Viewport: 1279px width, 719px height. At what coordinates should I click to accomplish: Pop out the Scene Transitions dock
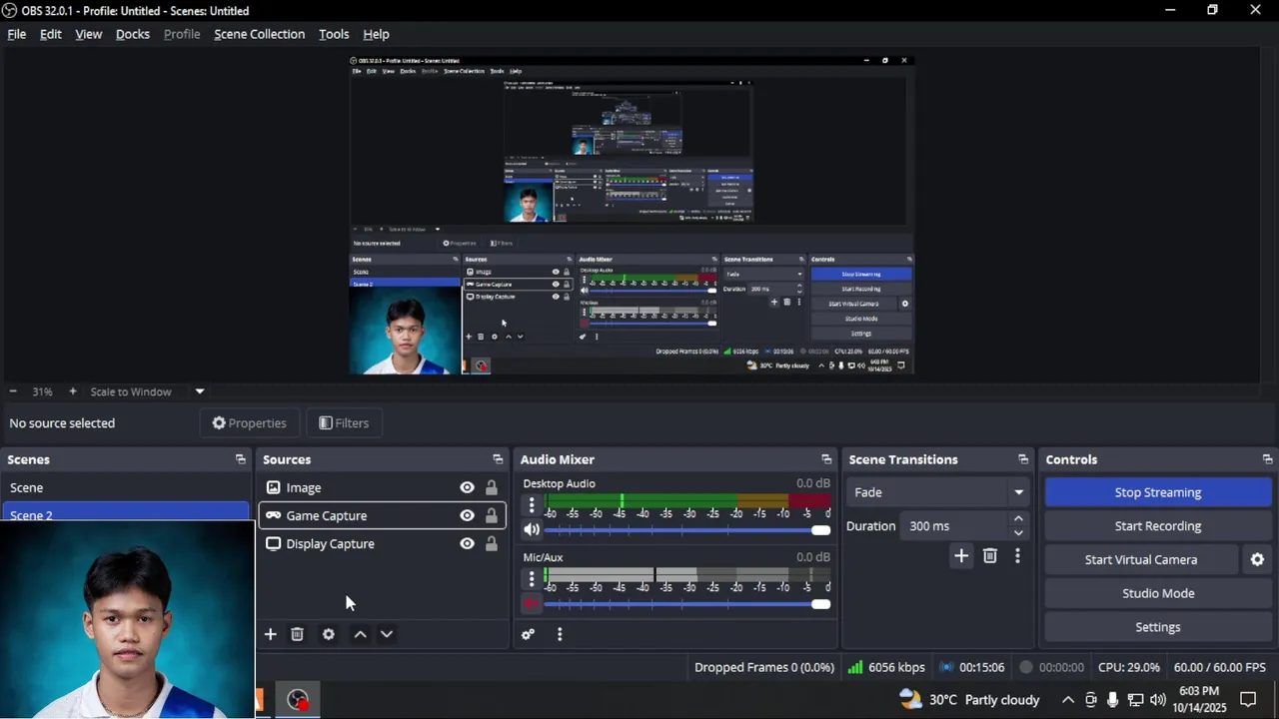pos(1023,459)
